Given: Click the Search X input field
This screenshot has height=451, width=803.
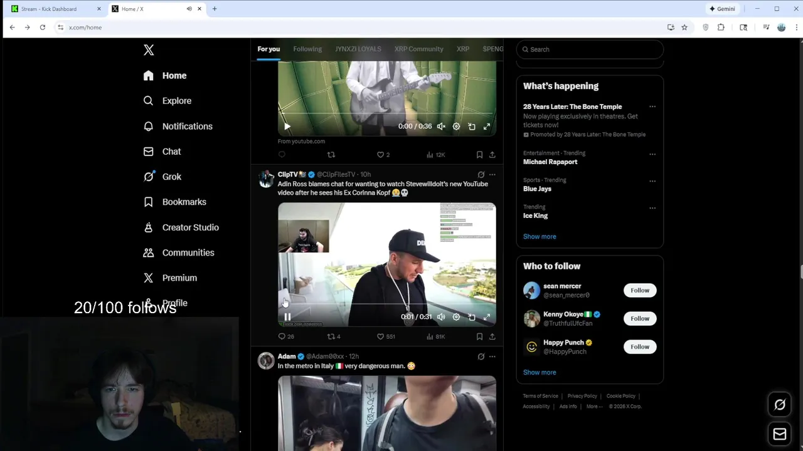Looking at the screenshot, I should pyautogui.click(x=590, y=49).
